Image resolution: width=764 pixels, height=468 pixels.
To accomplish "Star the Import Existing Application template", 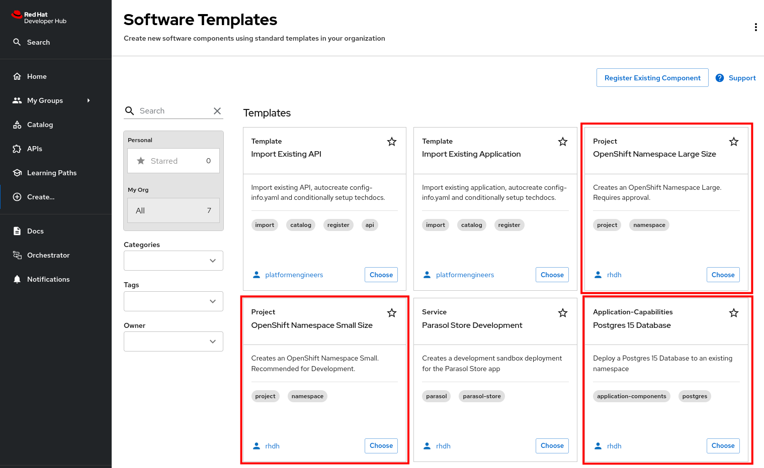I will pos(563,142).
